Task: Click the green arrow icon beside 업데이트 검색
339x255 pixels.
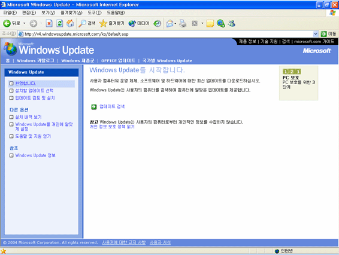Action: [94, 107]
